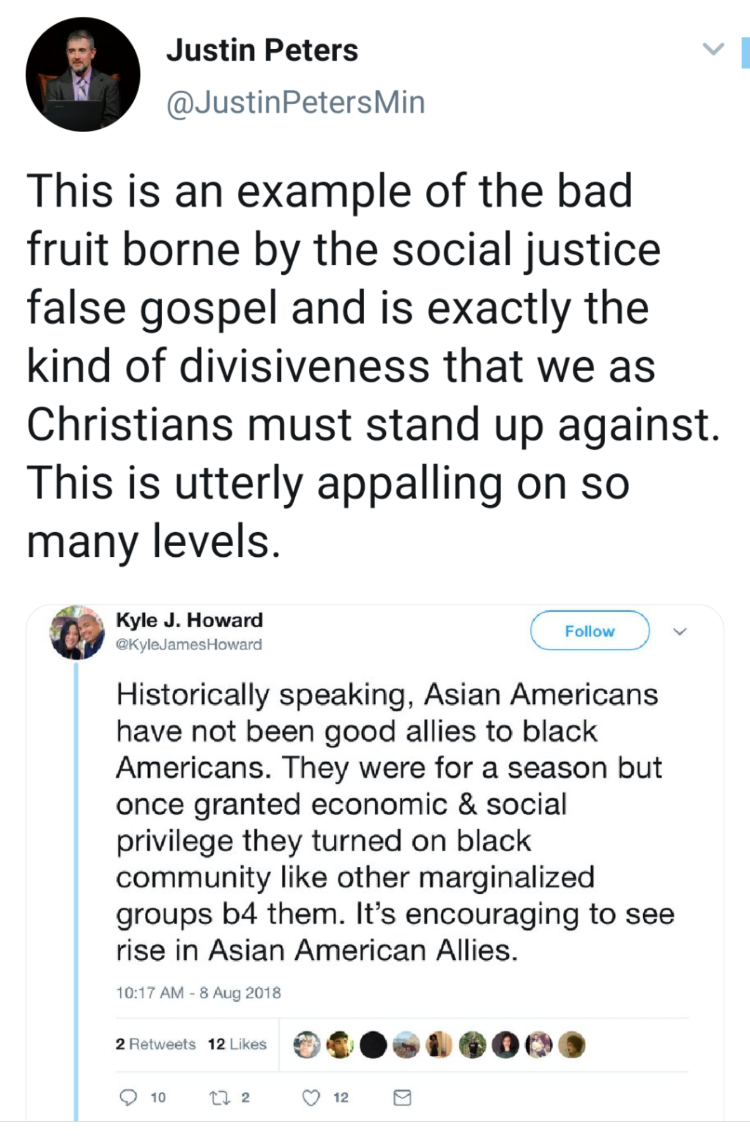
Task: Expand the chevron menu on Justin Peters' tweet
Action: tap(713, 49)
